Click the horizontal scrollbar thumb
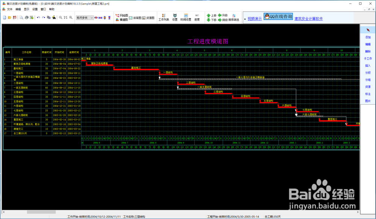Viewport: 376px width, 219px height. coord(41,212)
